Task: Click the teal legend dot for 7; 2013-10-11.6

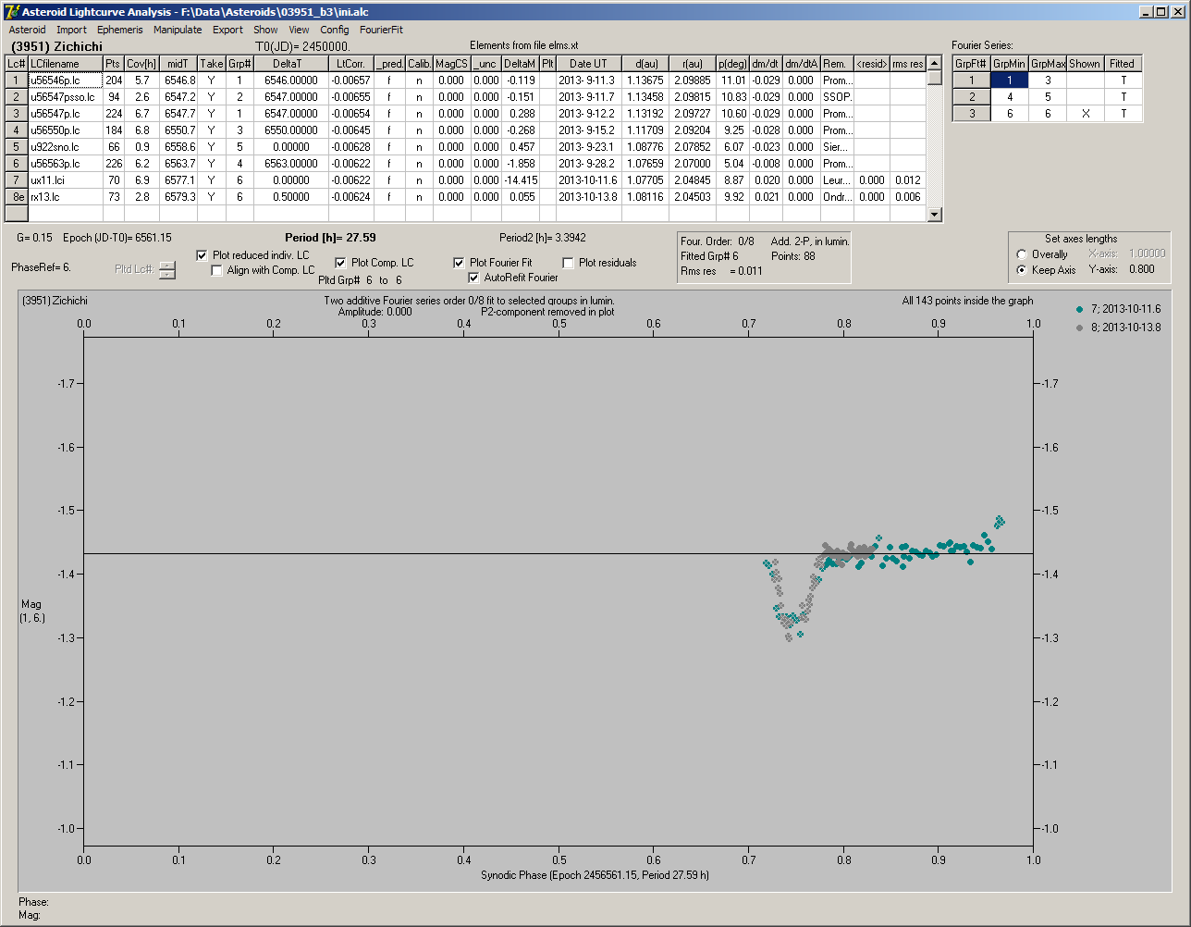Action: coord(1080,309)
